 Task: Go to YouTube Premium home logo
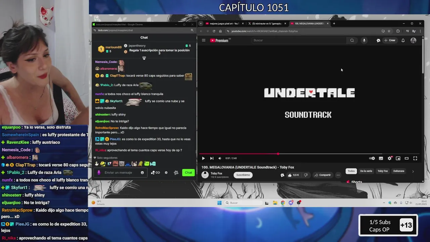click(220, 40)
